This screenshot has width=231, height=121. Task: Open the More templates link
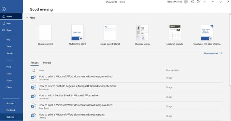click(213, 54)
